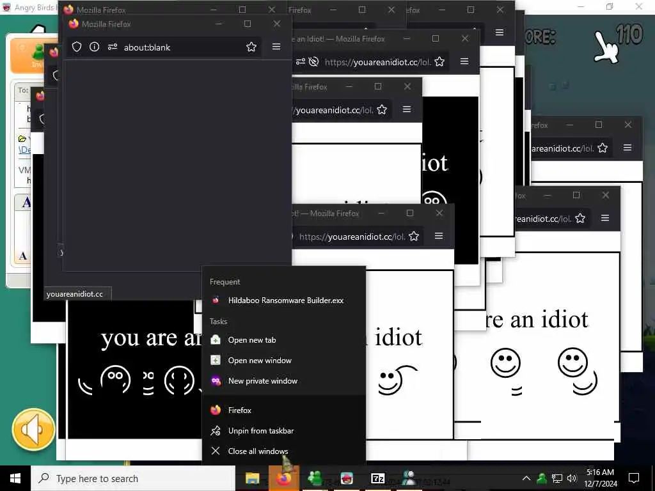The width and height of the screenshot is (655, 491).
Task: Click URL field in 'ot! — Mozilla Firefox' window
Action: pyautogui.click(x=352, y=237)
